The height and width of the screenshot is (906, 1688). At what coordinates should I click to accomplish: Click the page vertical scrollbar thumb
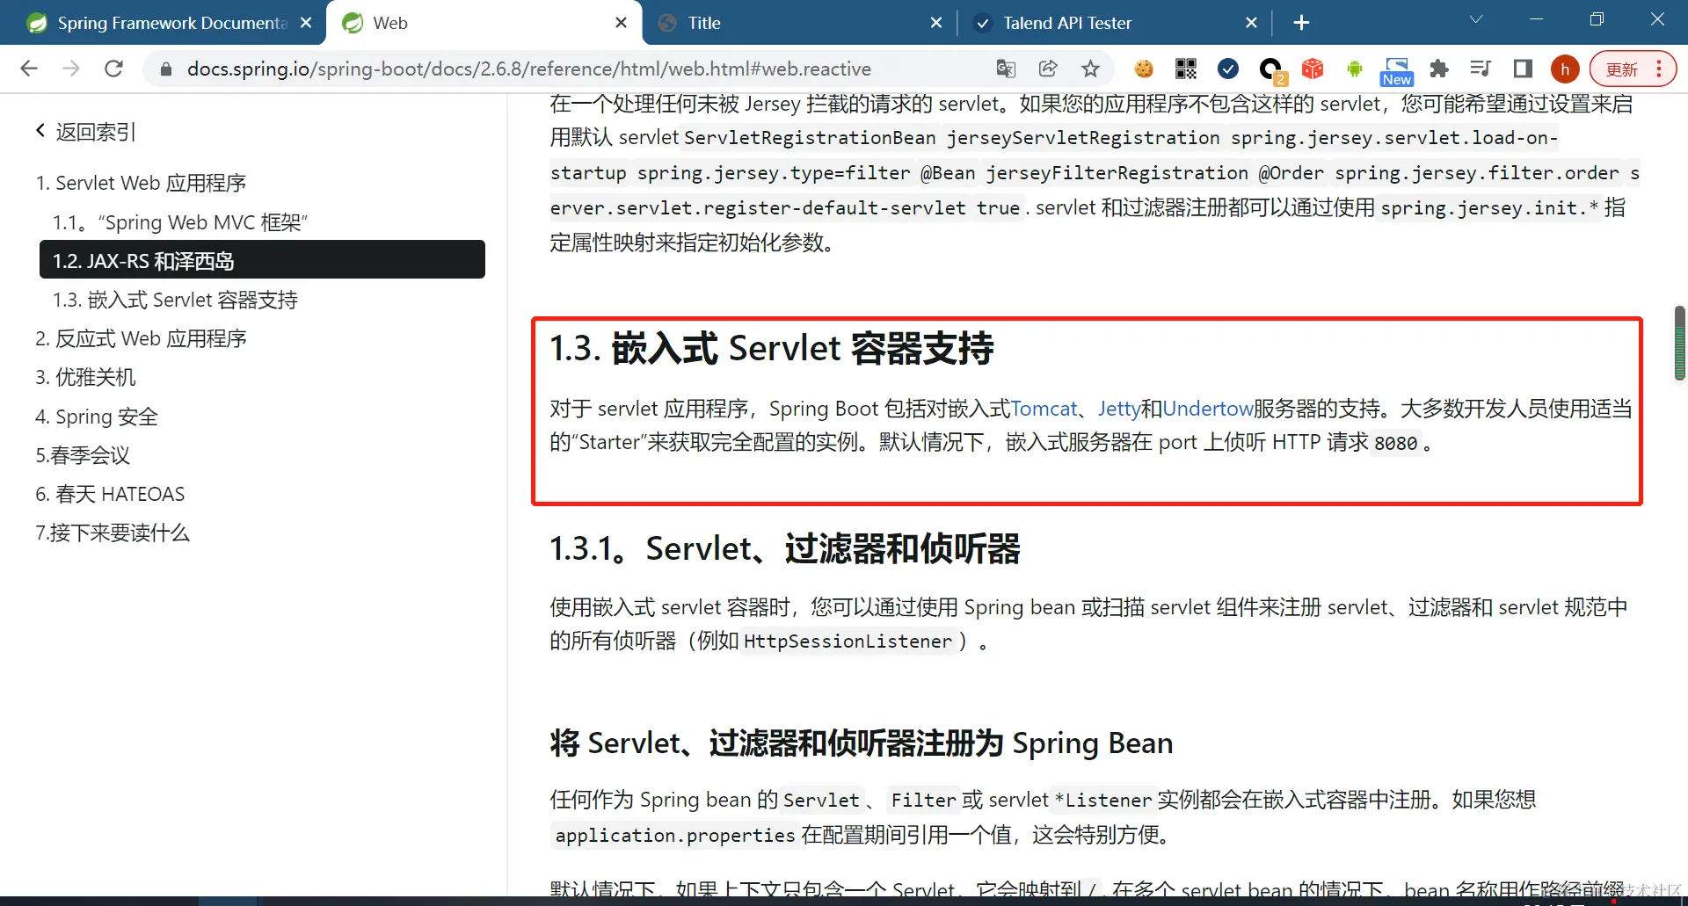[1679, 343]
